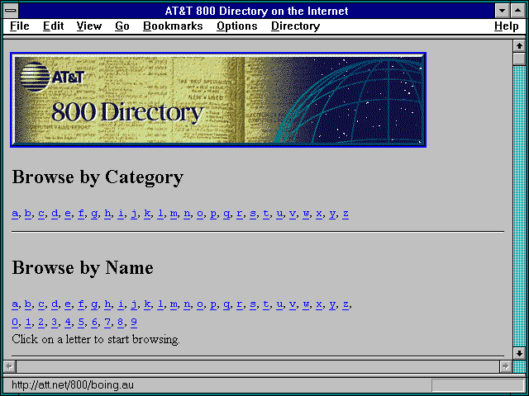
Task: Browse by Name letter r
Action: coord(240,304)
